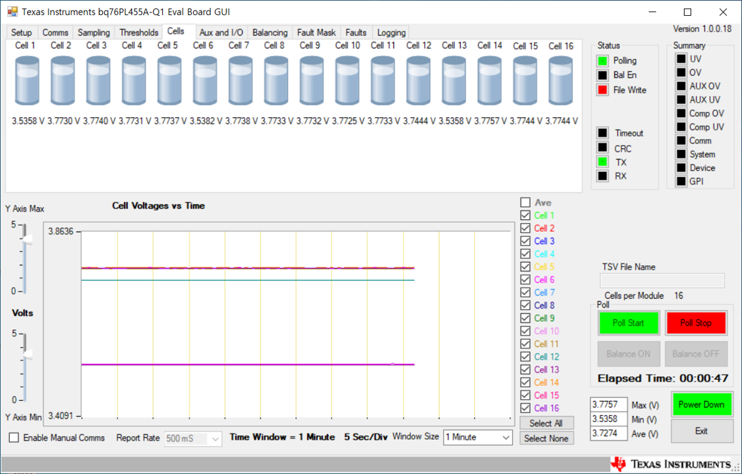Click the Cell 6 battery icon
Image resolution: width=742 pixels, height=474 pixels.
point(205,81)
